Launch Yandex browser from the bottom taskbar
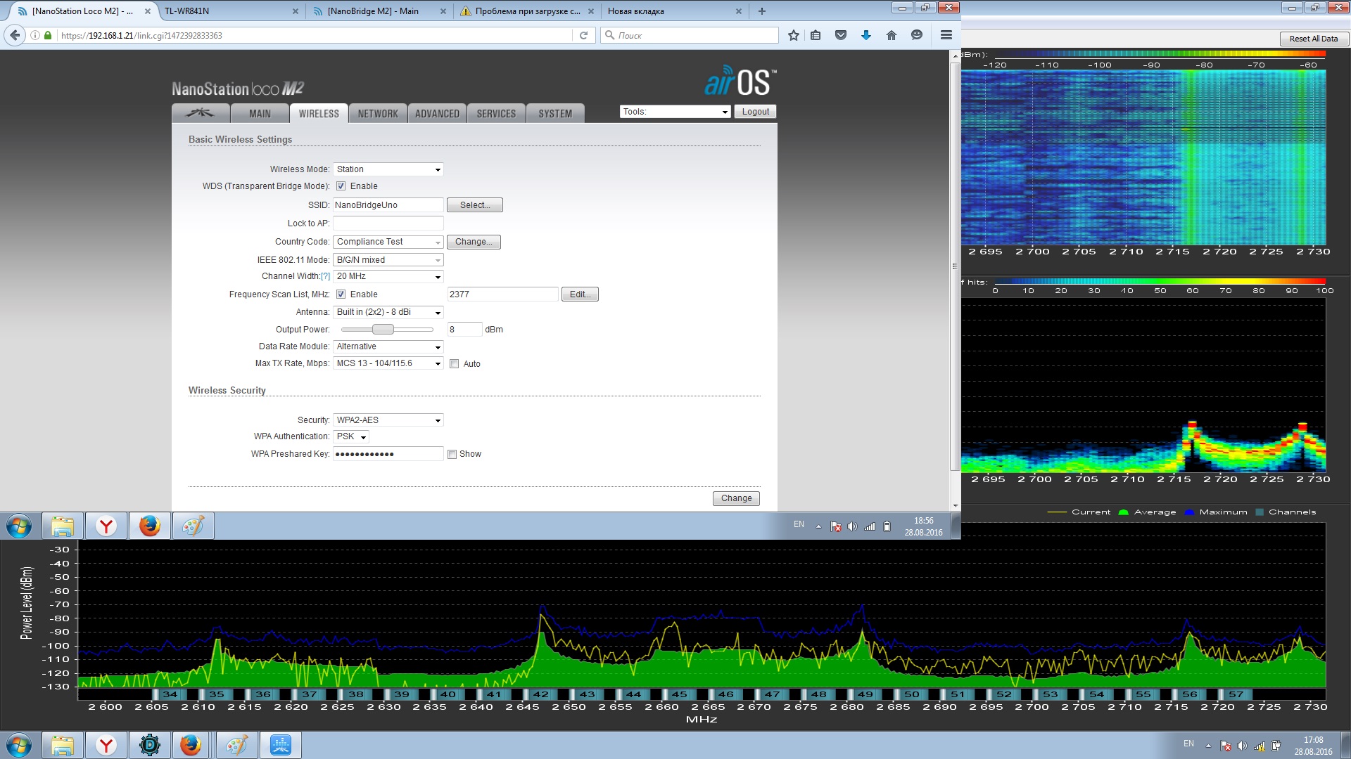The height and width of the screenshot is (759, 1351). 106,745
